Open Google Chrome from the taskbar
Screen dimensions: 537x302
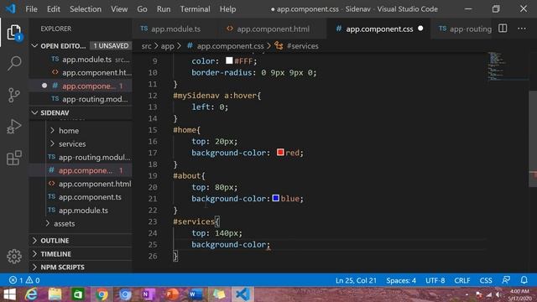pos(102,294)
